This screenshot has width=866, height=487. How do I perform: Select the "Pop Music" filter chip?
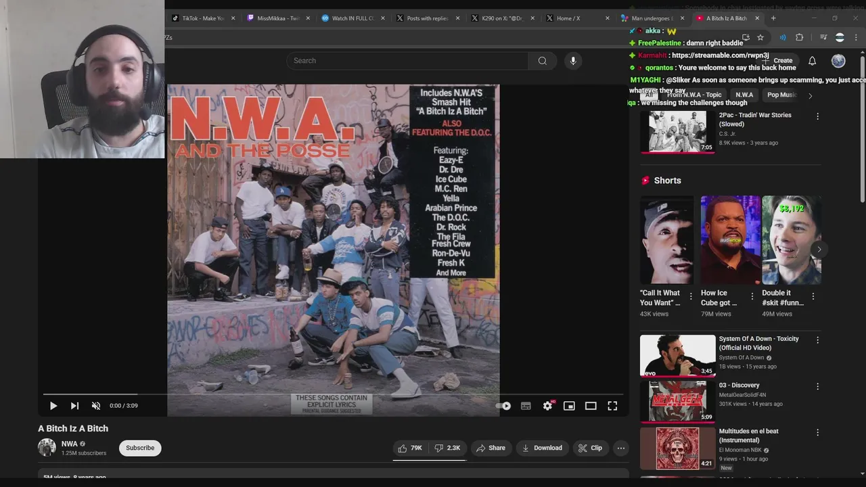coord(782,95)
